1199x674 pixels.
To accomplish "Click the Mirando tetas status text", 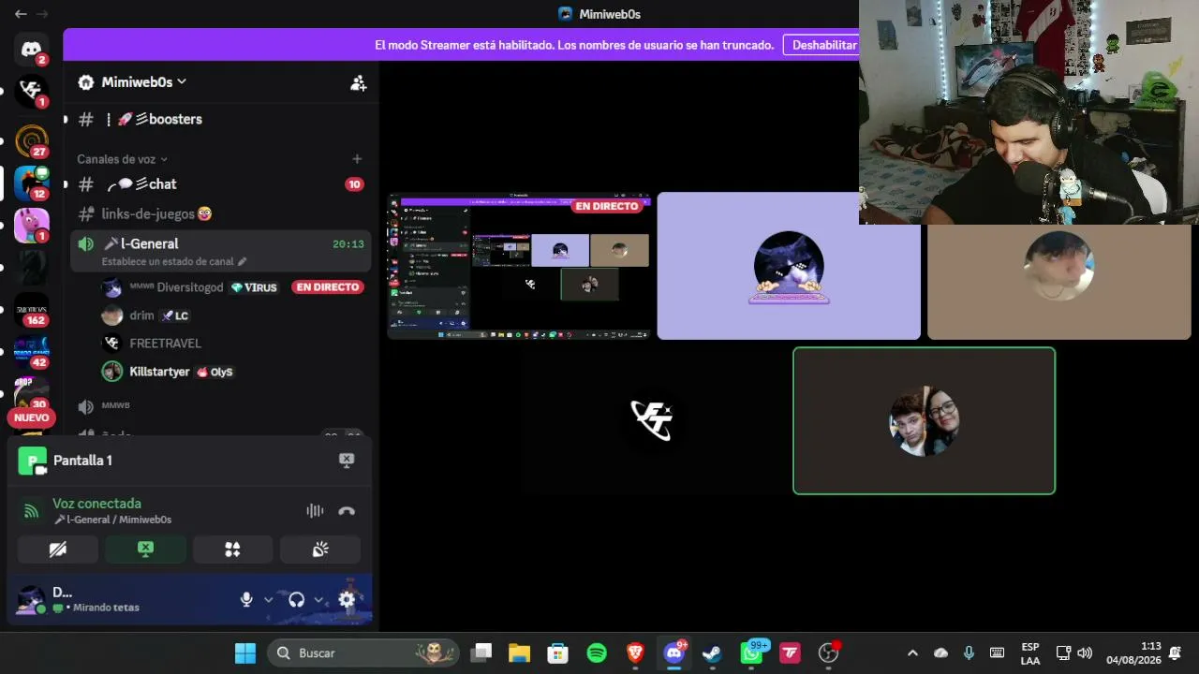I will pyautogui.click(x=106, y=608).
